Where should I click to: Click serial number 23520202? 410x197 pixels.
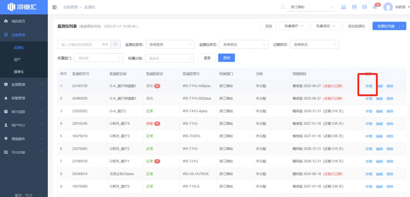[80, 111]
